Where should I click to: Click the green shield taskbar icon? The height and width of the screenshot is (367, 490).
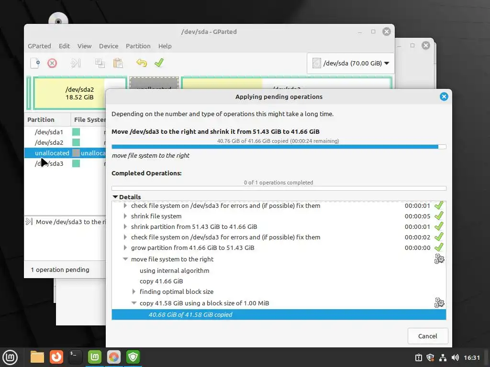(133, 357)
